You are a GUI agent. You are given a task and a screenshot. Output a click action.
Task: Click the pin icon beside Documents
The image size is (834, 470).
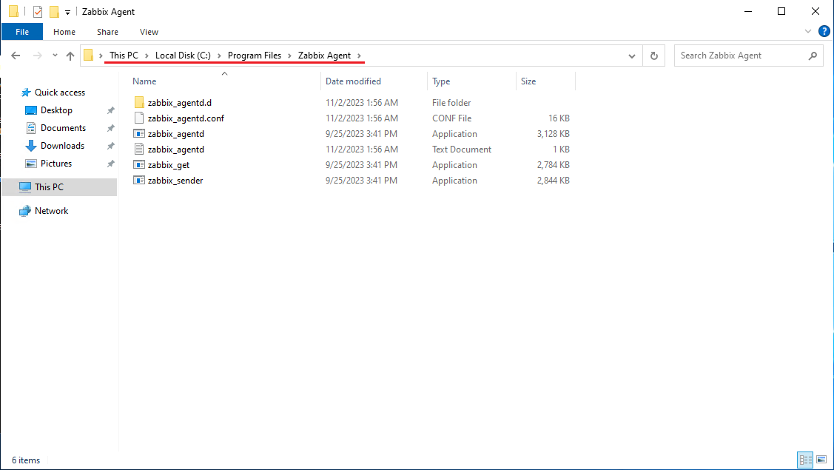point(111,128)
